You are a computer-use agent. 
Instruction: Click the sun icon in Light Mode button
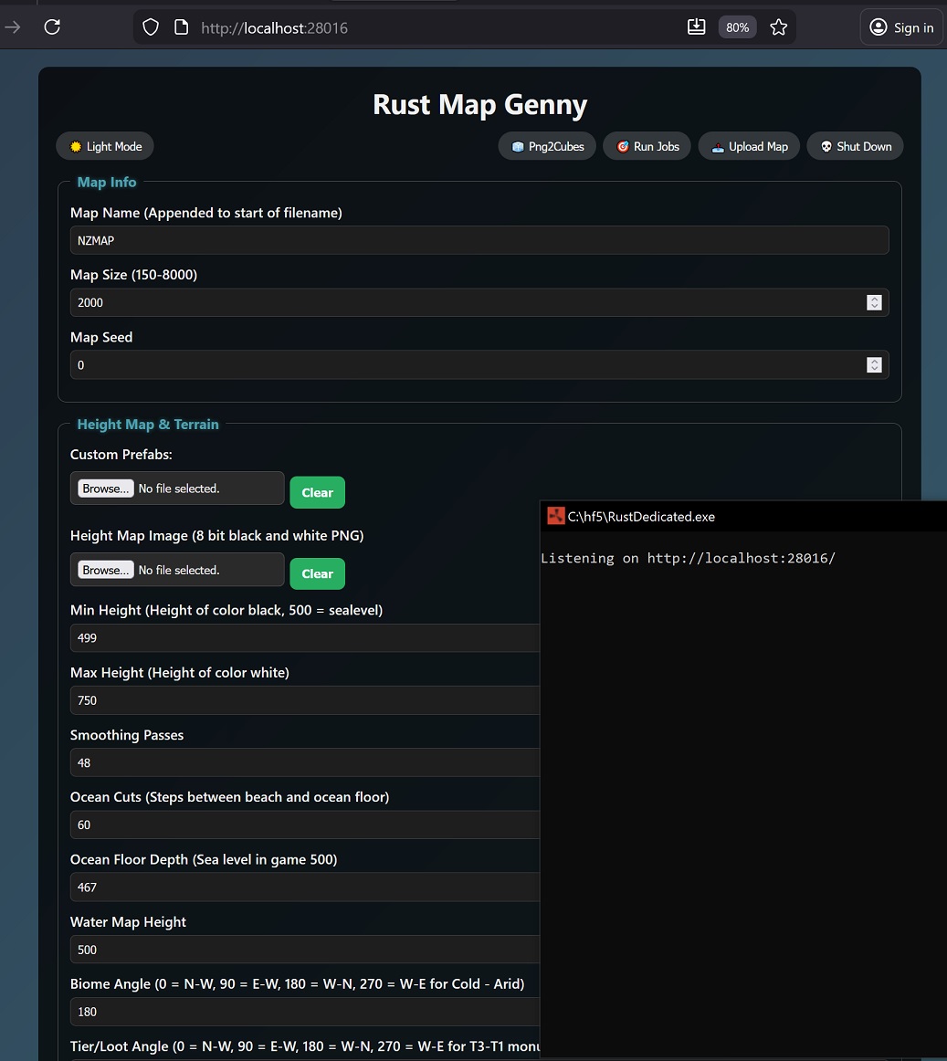click(x=76, y=147)
